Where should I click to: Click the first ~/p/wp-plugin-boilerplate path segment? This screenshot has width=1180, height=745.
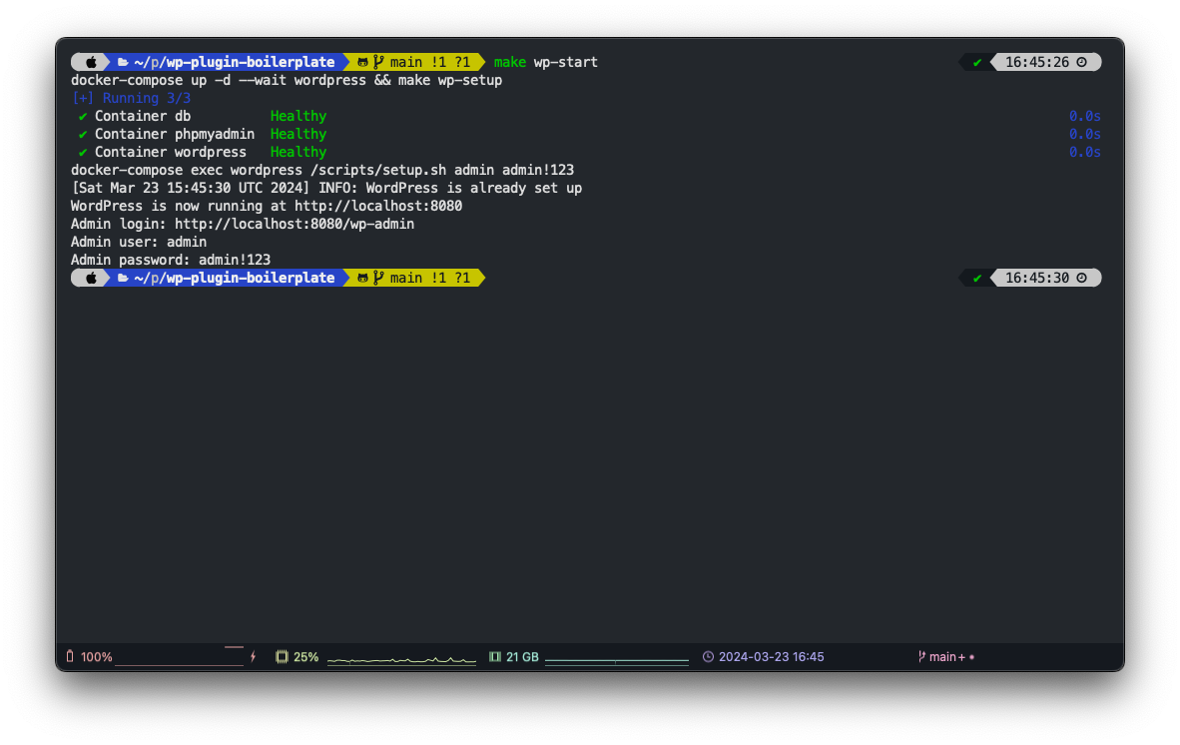tap(234, 63)
